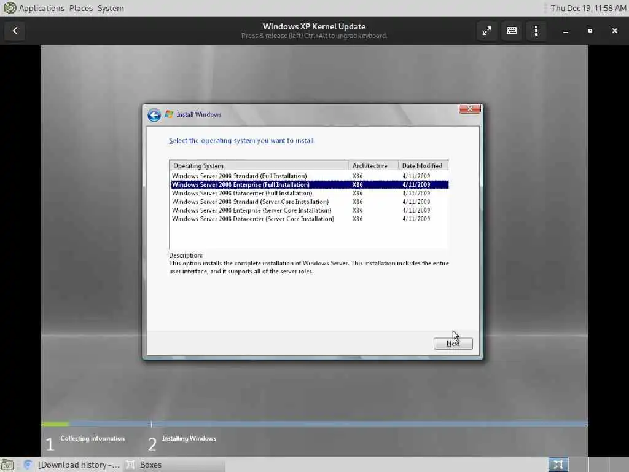
Task: Select Windows Server 2008 Datacenter (Server Core Installation)
Action: pos(309,219)
